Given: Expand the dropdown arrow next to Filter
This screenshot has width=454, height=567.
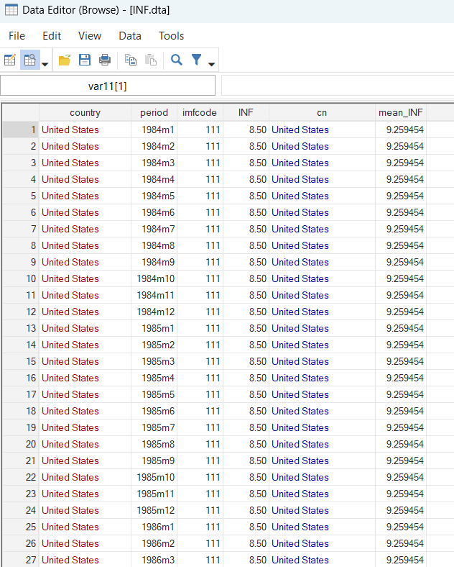Looking at the screenshot, I should tap(211, 65).
